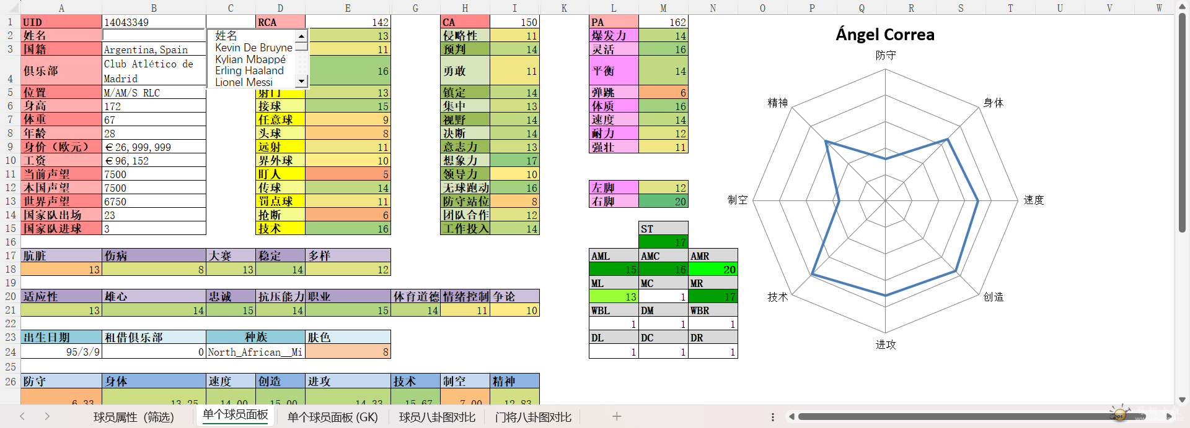Screen dimensions: 1190x428
Task: Click the AML position label cell
Action: click(x=614, y=255)
